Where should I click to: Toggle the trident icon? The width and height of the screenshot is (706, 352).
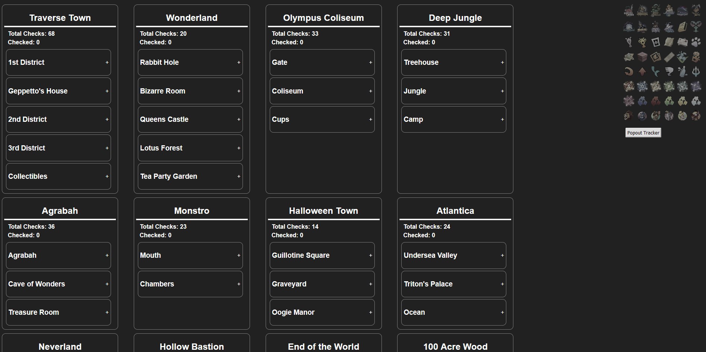click(696, 72)
